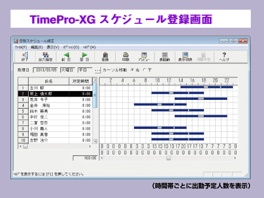Screen dimensions: 264x198
Task: Select the row for 鈴木 憲晃
Action: (55, 111)
